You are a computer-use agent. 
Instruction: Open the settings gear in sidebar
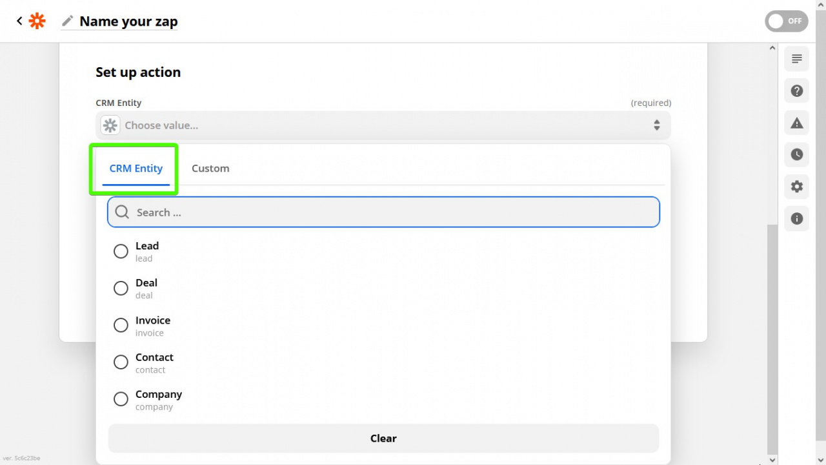(x=797, y=187)
